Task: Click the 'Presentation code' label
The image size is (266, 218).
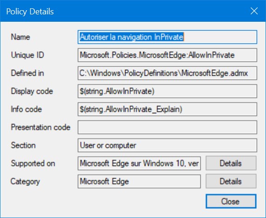Action: 40,127
